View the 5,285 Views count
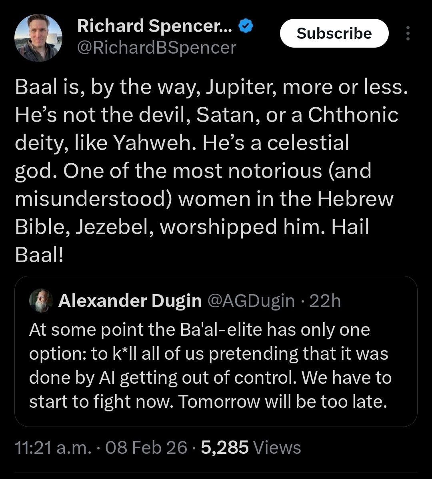 [251, 447]
